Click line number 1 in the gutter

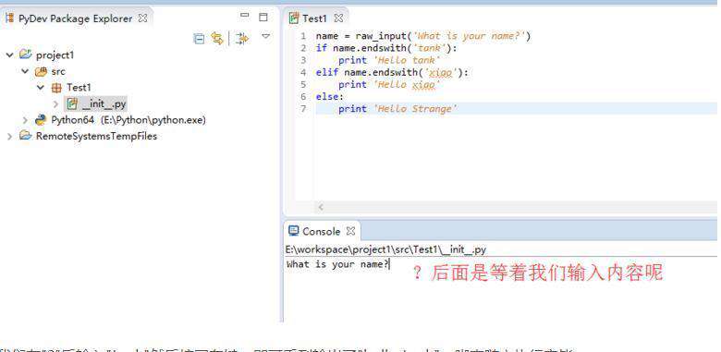point(303,36)
